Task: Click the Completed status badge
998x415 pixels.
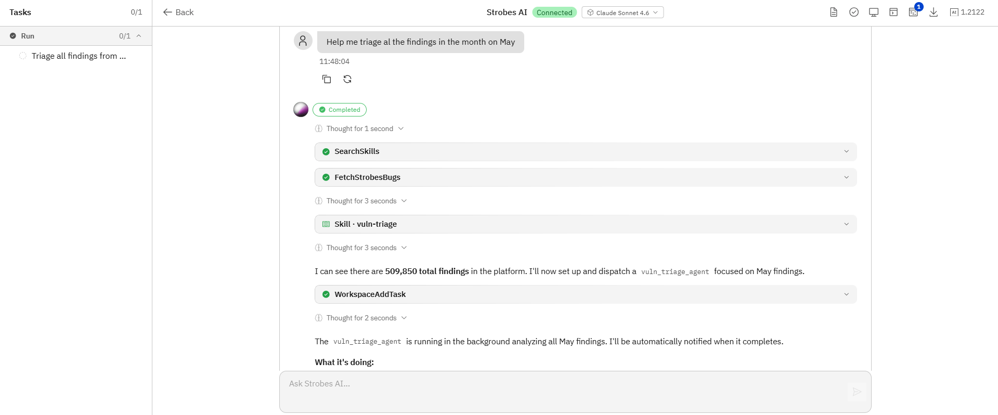Action: tap(340, 110)
